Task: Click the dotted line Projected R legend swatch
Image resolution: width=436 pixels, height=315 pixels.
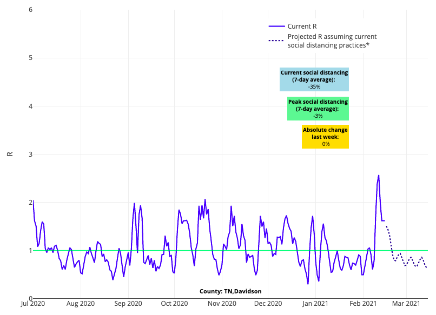Action: (x=276, y=41)
